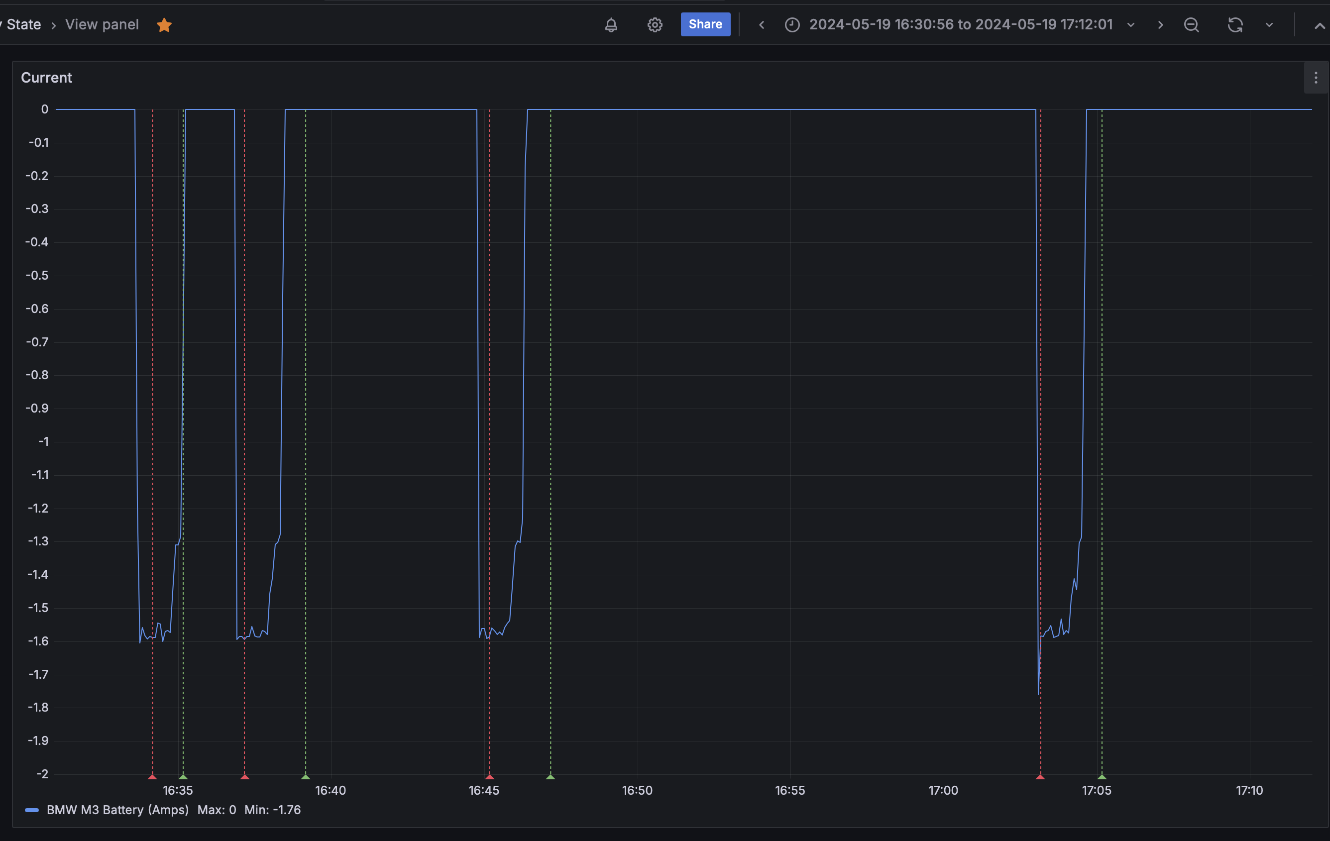Click the Min: -1.76 legend value
This screenshot has width=1330, height=841.
point(273,810)
